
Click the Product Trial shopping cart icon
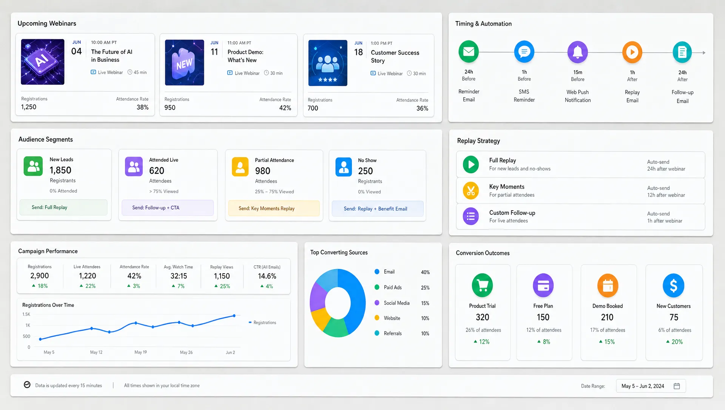[x=482, y=285]
